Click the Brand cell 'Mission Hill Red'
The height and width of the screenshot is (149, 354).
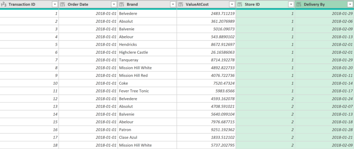tap(147, 76)
